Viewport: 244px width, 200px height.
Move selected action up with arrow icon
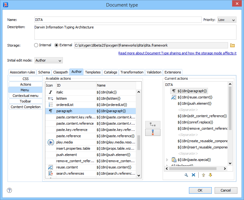203,175
